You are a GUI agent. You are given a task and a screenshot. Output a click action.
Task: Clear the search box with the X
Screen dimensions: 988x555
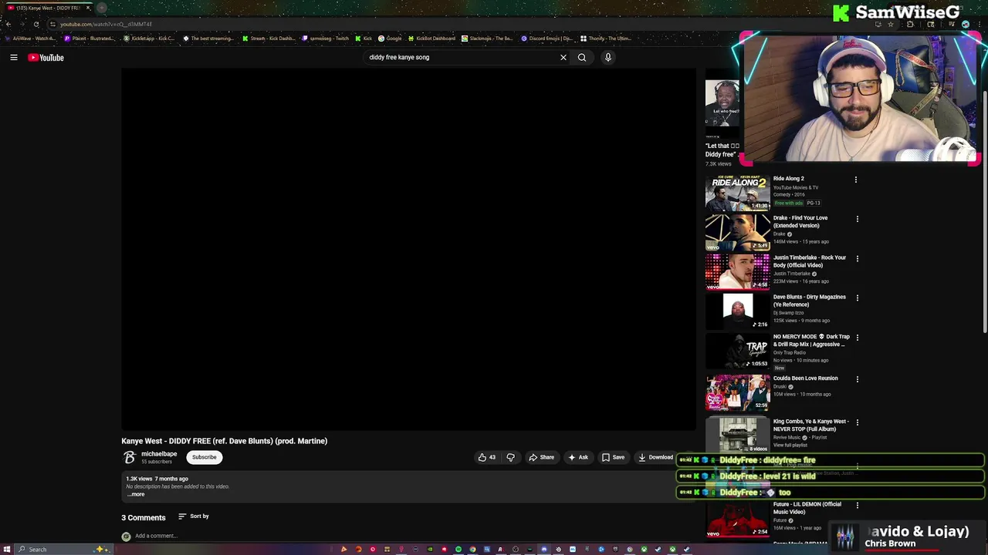[563, 57]
